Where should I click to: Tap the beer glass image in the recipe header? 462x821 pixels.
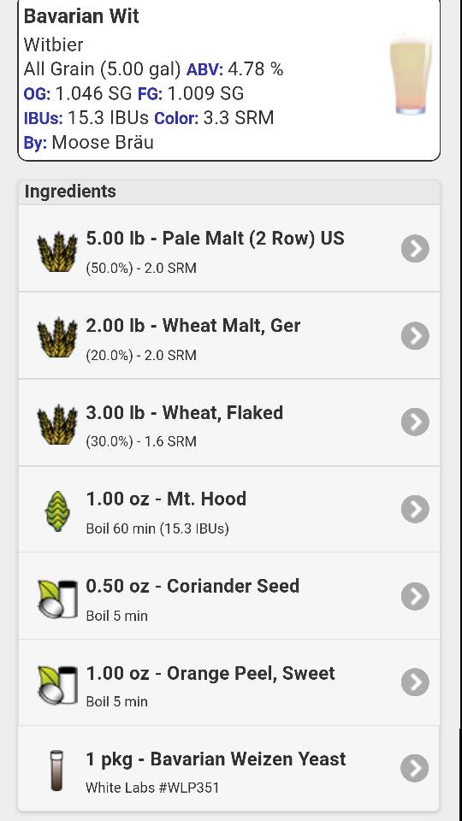click(411, 74)
